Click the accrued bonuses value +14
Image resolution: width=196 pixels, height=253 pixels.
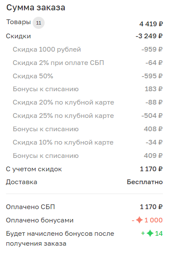pos(152,234)
